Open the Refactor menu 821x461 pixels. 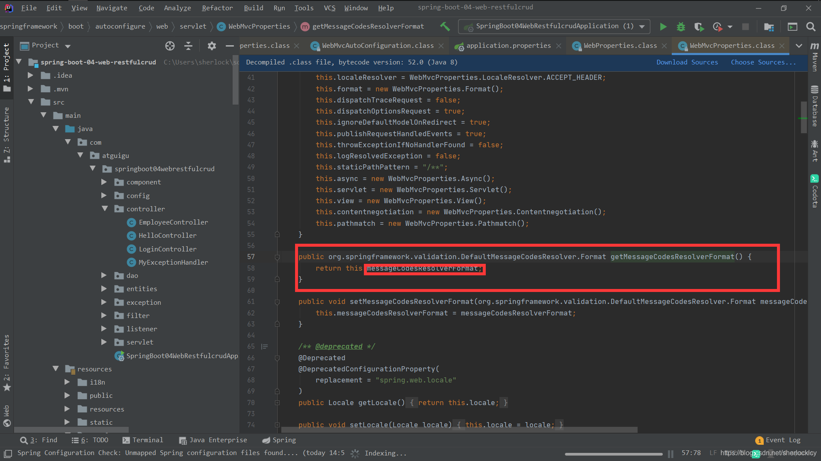pos(217,8)
